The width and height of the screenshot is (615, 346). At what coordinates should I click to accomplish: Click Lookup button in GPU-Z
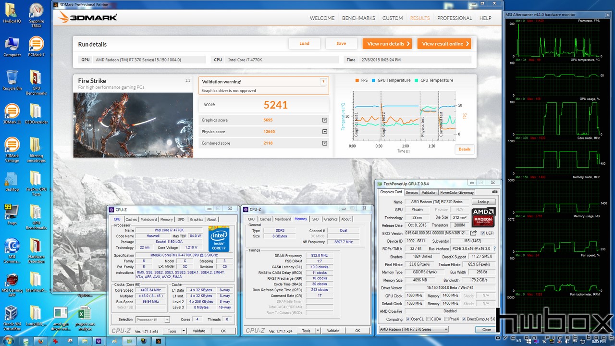point(483,202)
